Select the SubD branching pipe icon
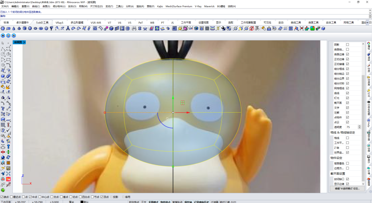The width and height of the screenshot is (372, 203). tap(68, 29)
